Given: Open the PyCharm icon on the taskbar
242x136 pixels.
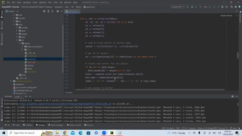Looking at the screenshot, I should (x=112, y=133).
